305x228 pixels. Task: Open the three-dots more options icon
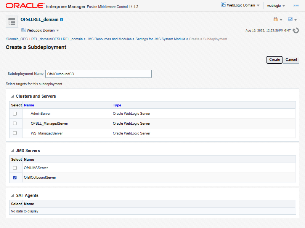(x=296, y=6)
